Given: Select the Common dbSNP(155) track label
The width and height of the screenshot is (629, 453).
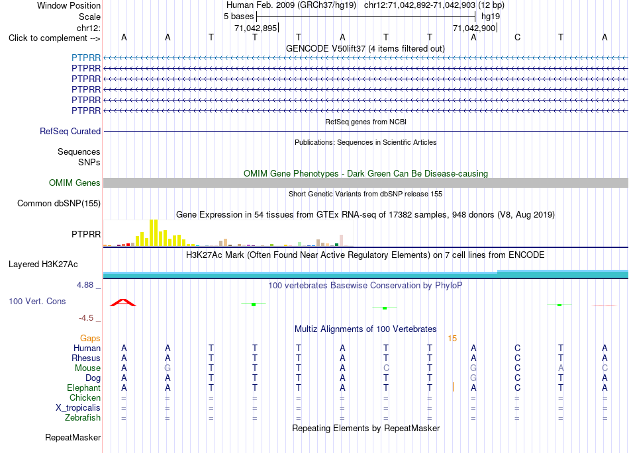Looking at the screenshot, I should pyautogui.click(x=59, y=204).
